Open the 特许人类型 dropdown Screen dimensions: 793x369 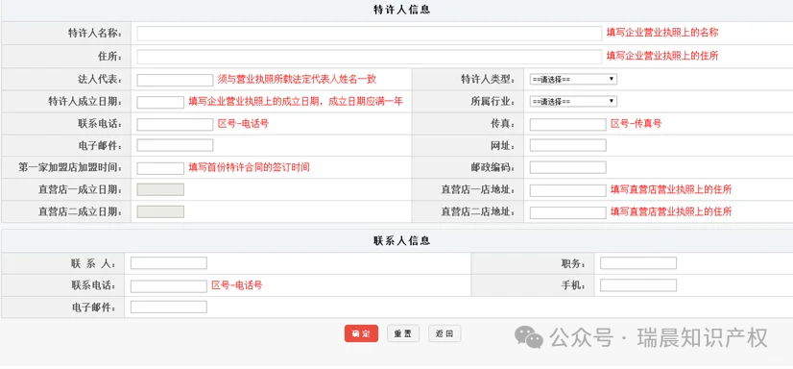coord(573,80)
